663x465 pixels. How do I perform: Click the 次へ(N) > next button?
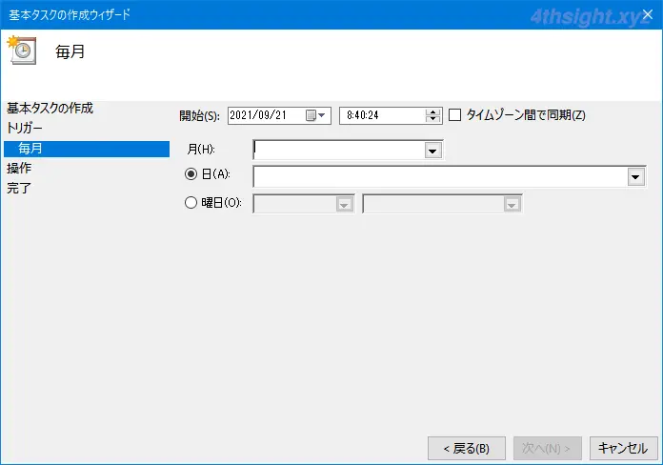pos(548,448)
